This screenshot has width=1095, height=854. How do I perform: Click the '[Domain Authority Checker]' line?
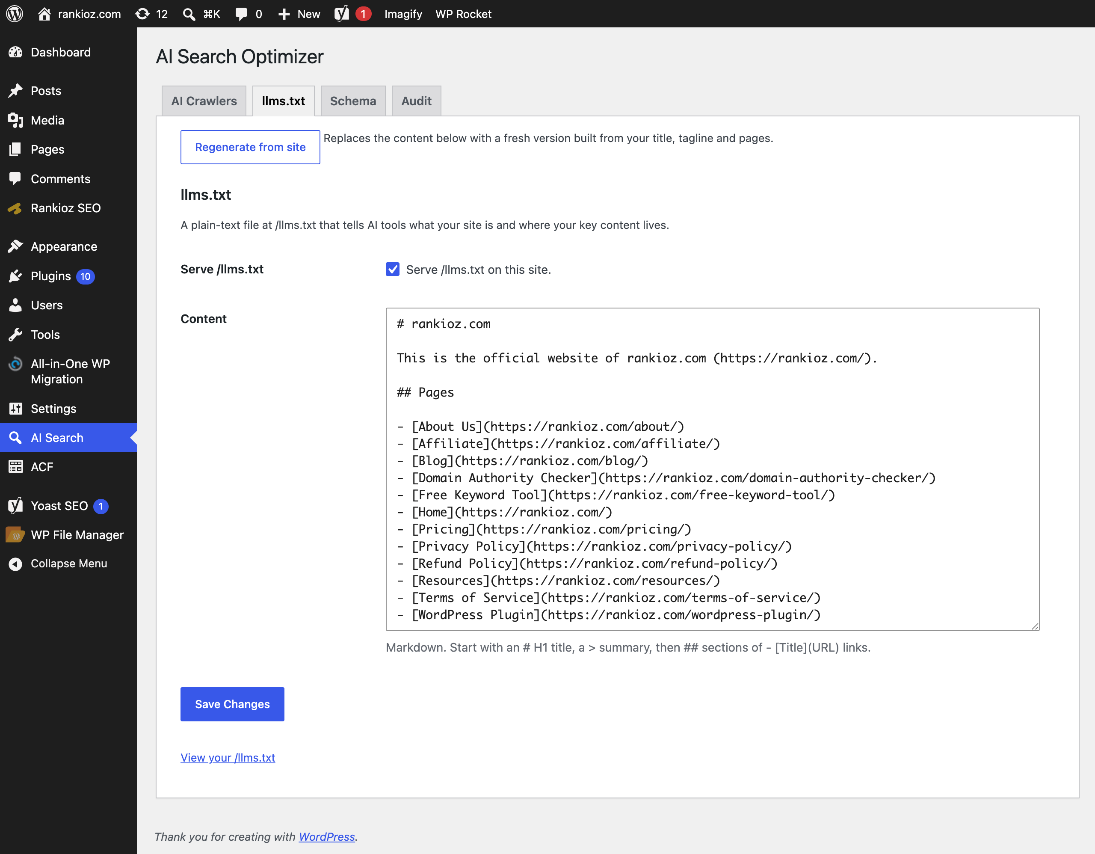pos(666,477)
